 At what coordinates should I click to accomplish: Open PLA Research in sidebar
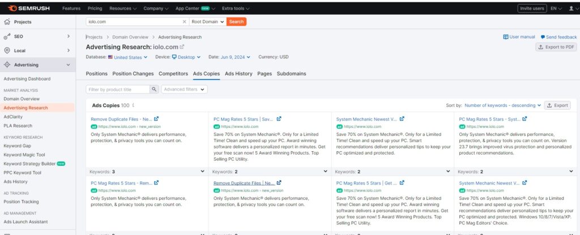point(18,126)
